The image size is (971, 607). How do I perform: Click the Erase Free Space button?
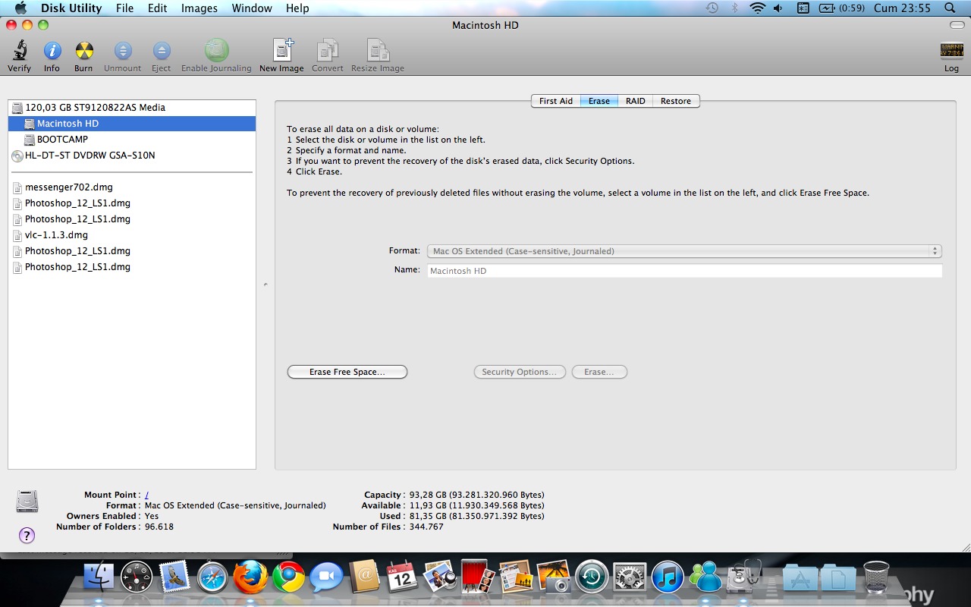347,372
